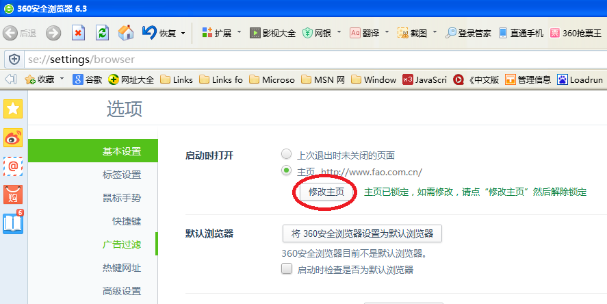Open the 谷歌 bookmark
Image resolution: width=607 pixels, height=304 pixels.
[88, 80]
